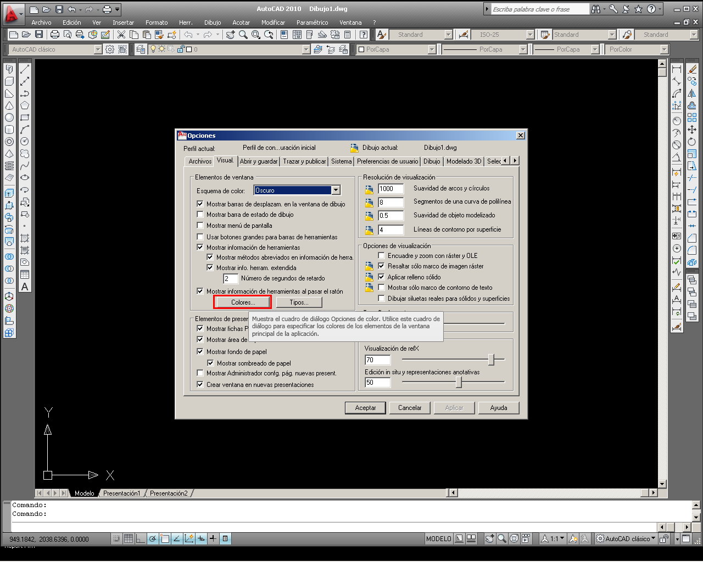Open the Formato menu
The height and width of the screenshot is (562, 703).
[x=157, y=23]
